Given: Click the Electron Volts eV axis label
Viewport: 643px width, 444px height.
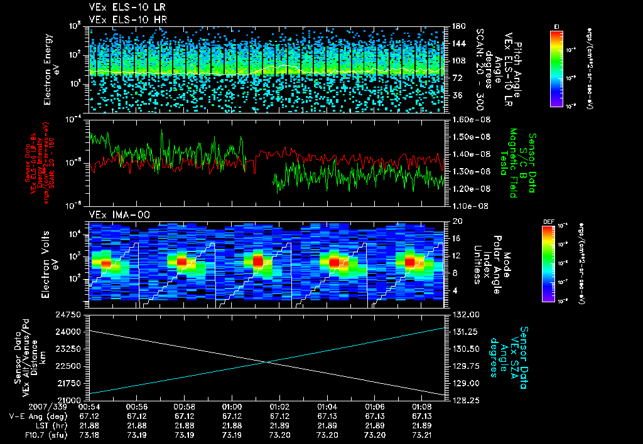Looking at the screenshot, I should 50,265.
